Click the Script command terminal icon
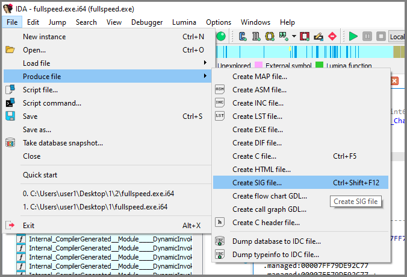Viewport: 407px width, 277px height. [x=10, y=103]
